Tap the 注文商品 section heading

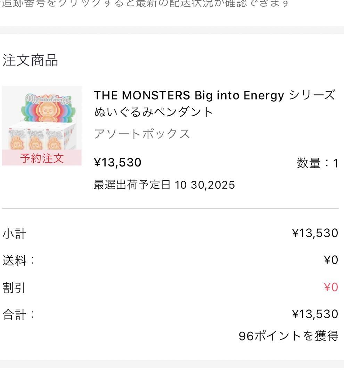30,60
